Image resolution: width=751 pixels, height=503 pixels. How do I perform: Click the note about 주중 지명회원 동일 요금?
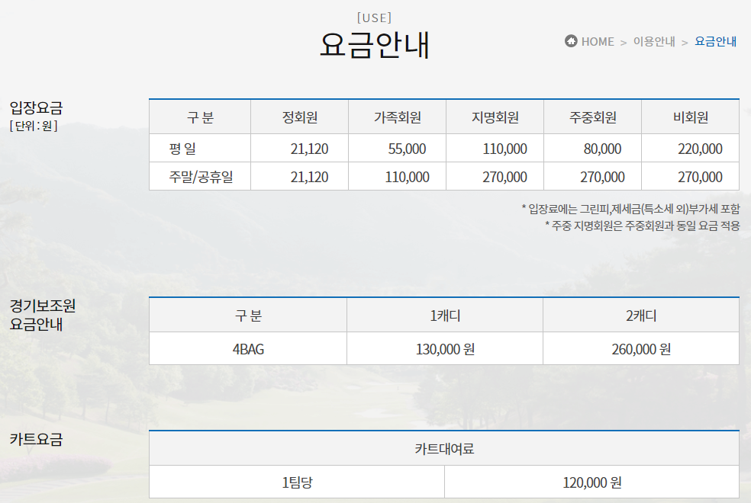(643, 225)
